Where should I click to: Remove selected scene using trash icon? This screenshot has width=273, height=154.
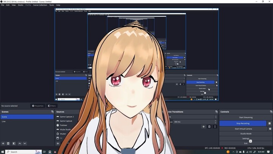pyautogui.click(x=8, y=143)
